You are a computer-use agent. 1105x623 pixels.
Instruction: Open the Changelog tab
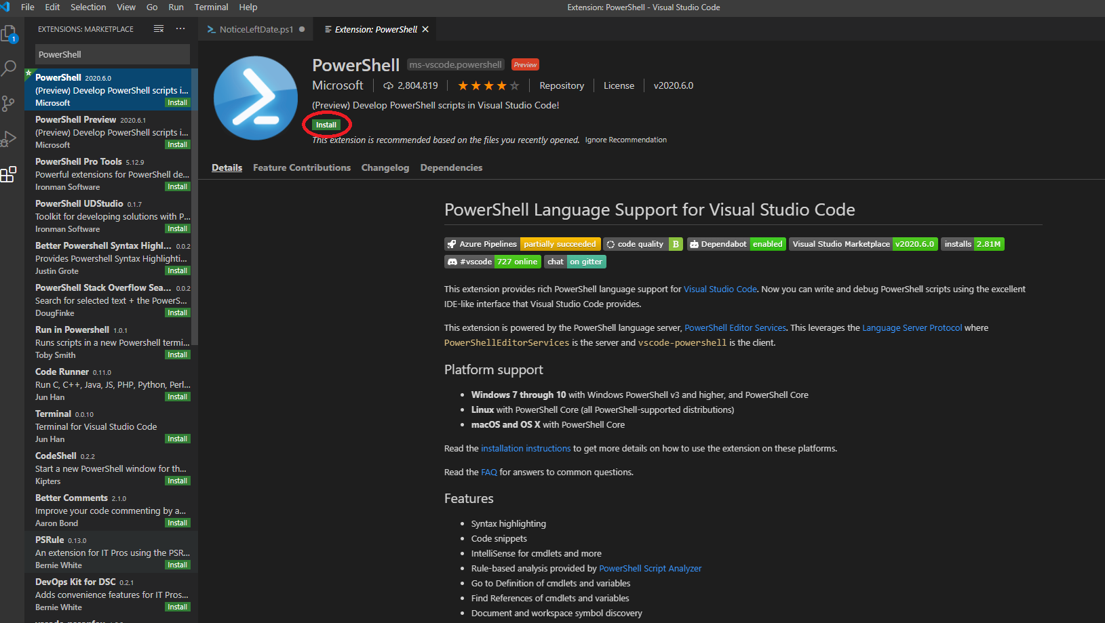[385, 167]
